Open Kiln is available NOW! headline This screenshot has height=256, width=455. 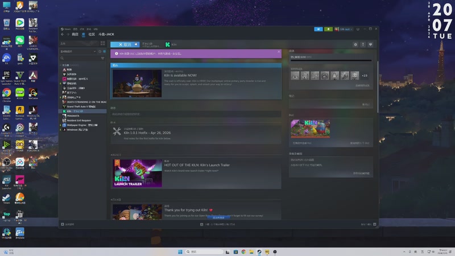pyautogui.click(x=180, y=76)
